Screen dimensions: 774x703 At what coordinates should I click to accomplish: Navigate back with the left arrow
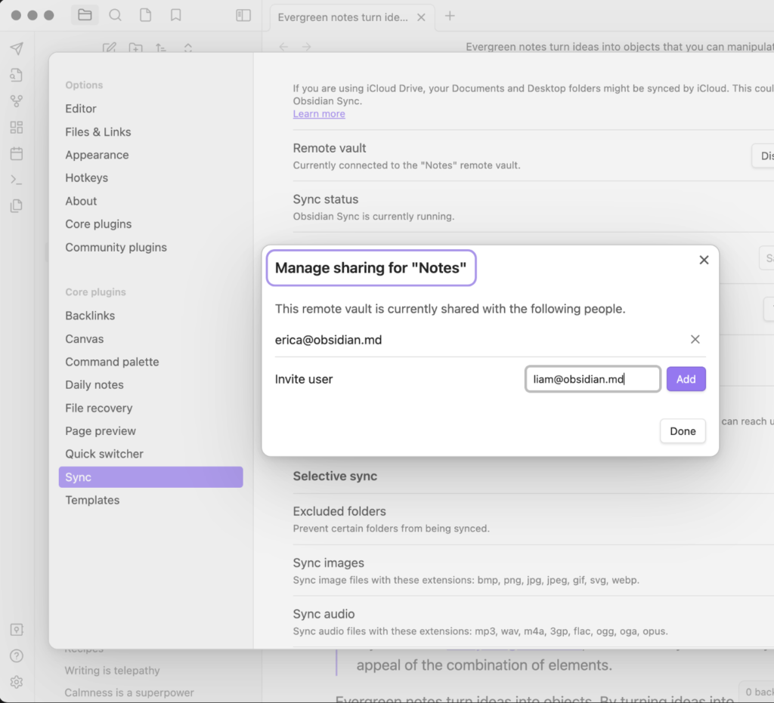coord(283,47)
